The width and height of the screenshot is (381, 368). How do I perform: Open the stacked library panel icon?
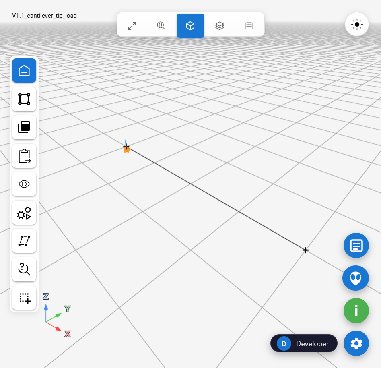click(x=24, y=127)
